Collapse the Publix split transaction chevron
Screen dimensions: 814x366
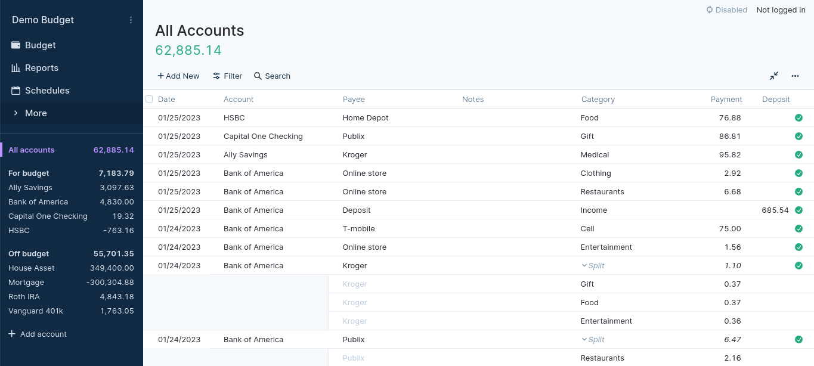point(584,340)
